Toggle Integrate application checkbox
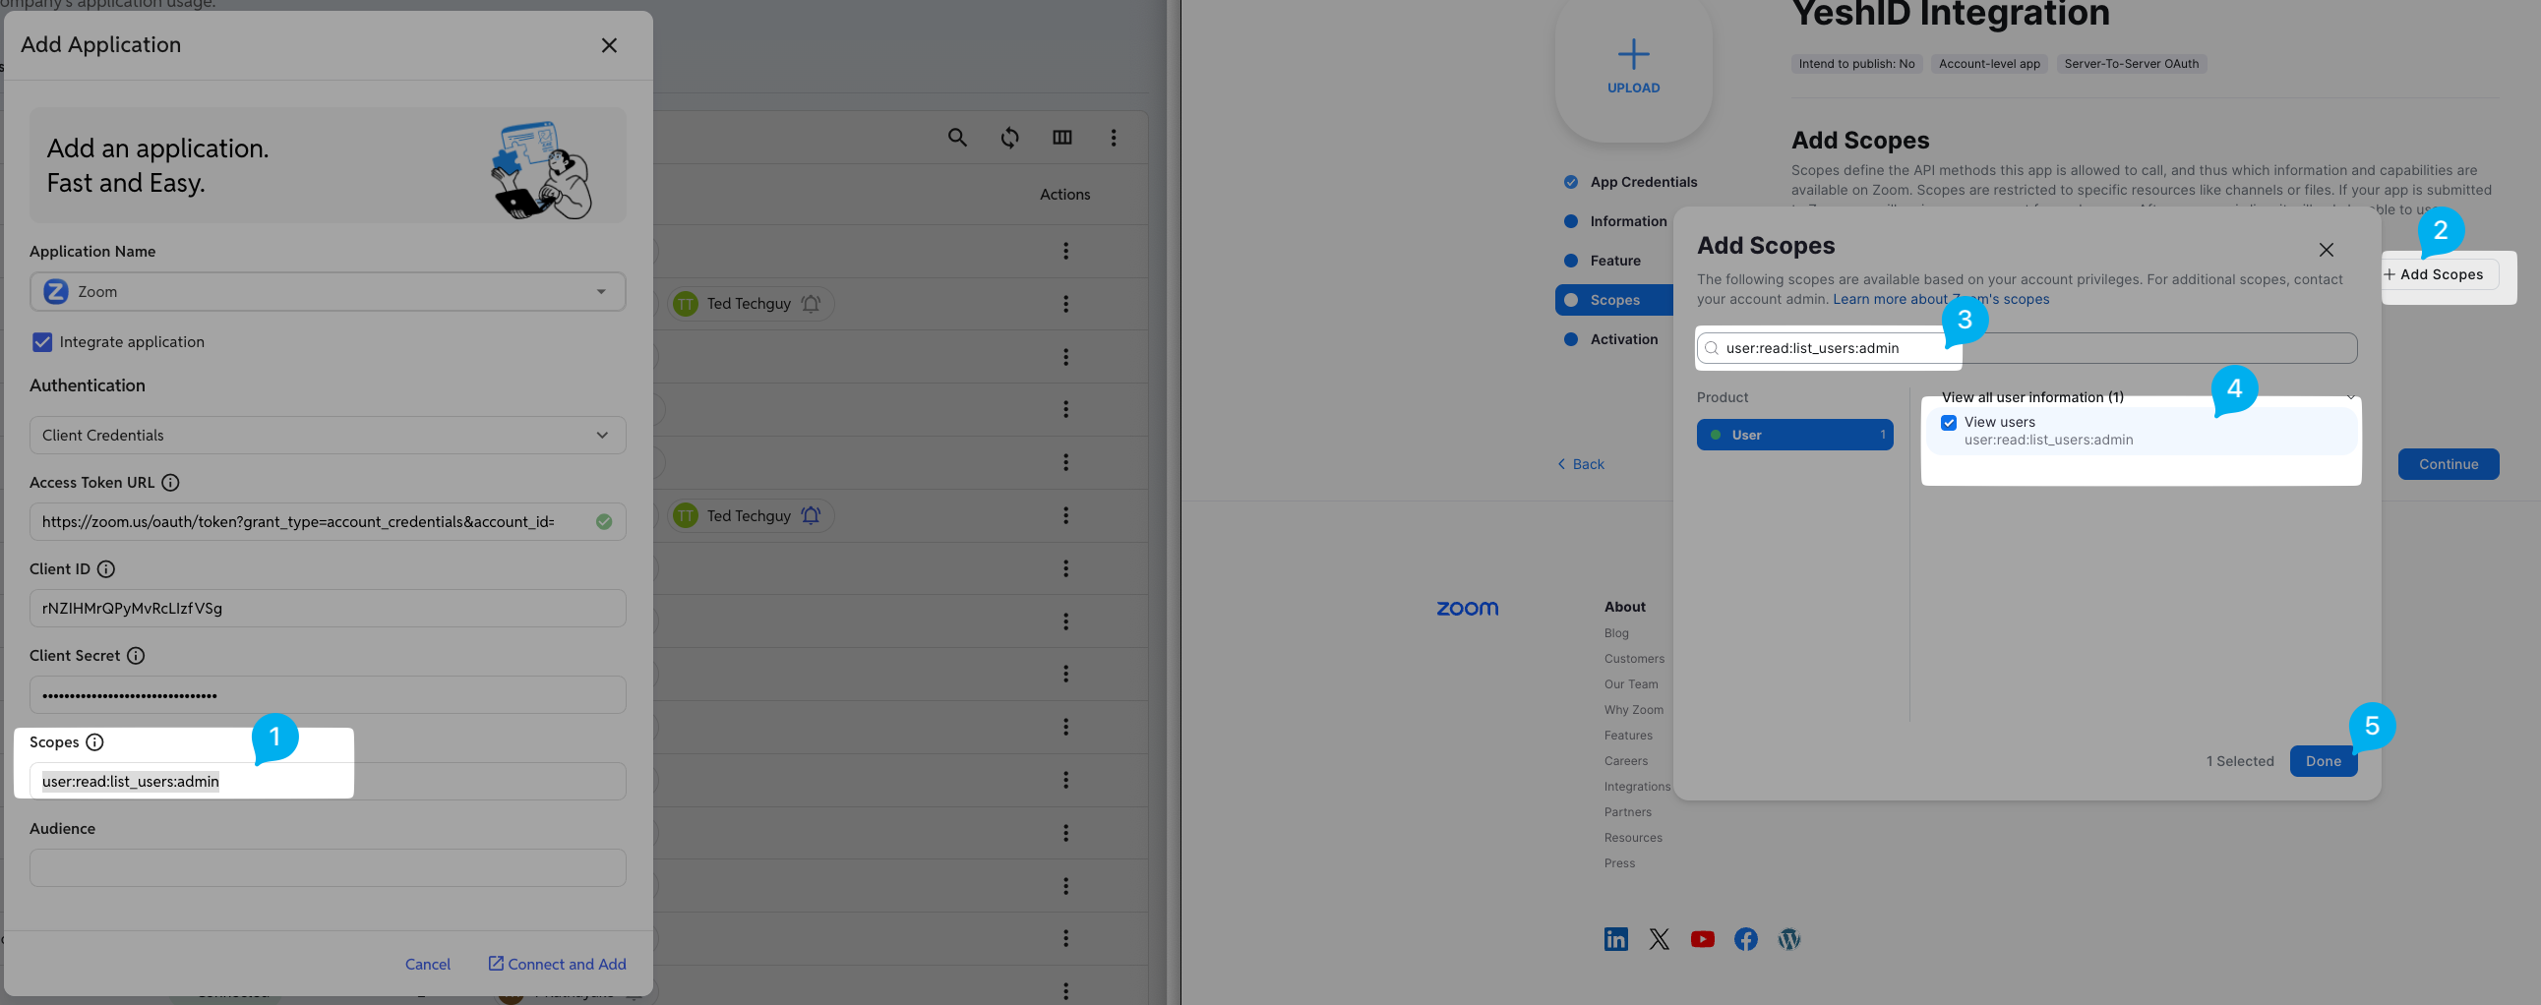The image size is (2541, 1005). (x=42, y=342)
